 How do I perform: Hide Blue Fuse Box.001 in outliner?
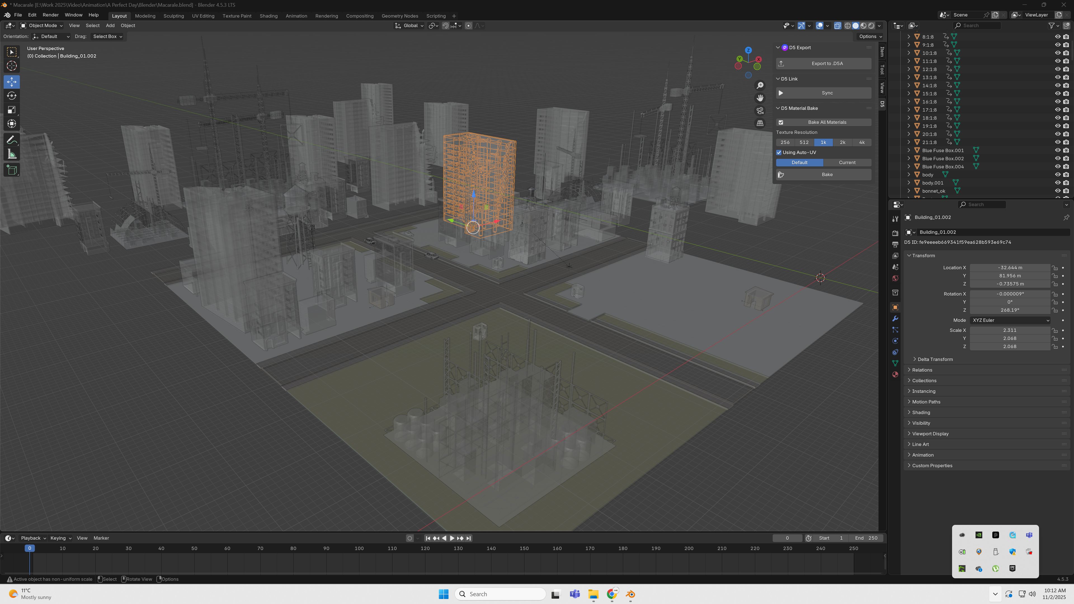(x=1057, y=150)
